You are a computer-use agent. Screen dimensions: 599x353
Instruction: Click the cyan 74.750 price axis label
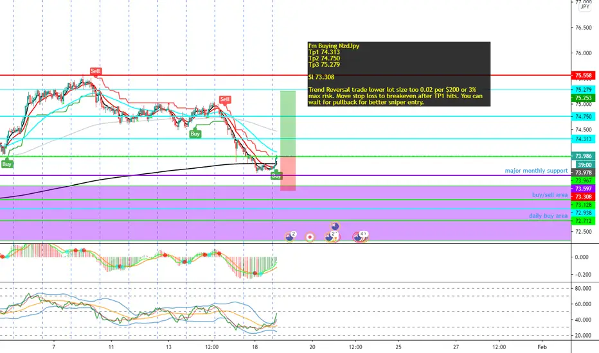click(x=583, y=117)
